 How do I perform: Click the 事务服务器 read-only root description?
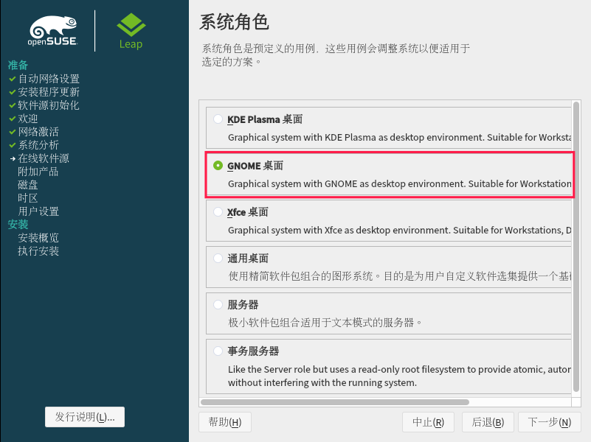click(399, 376)
